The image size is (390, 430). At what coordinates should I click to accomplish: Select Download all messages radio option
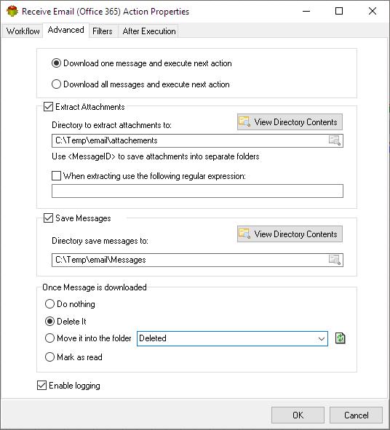pos(56,84)
